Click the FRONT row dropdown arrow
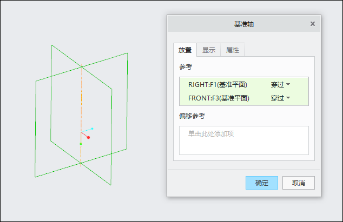Screen dimensions: 343x222 coord(288,98)
